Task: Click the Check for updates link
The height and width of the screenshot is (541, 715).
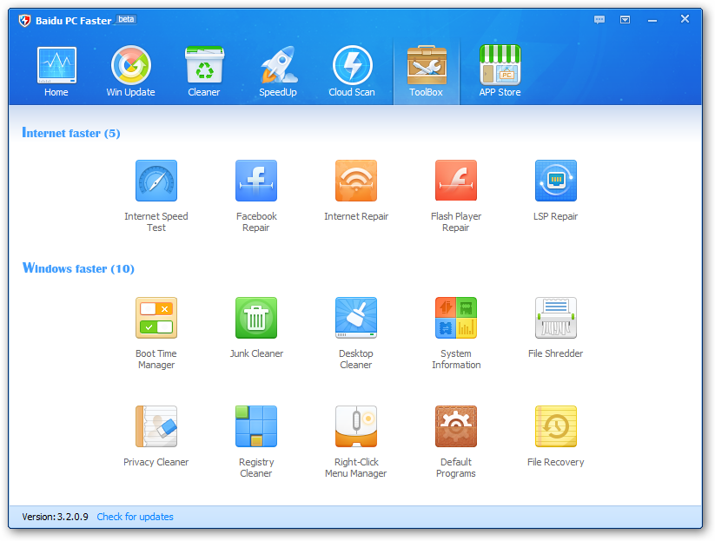Action: [135, 517]
